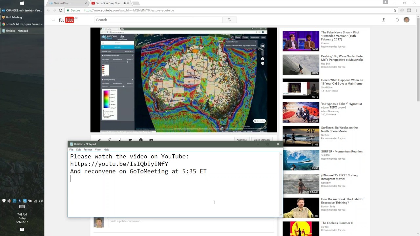Click the Chrome address bar URL

129,10
